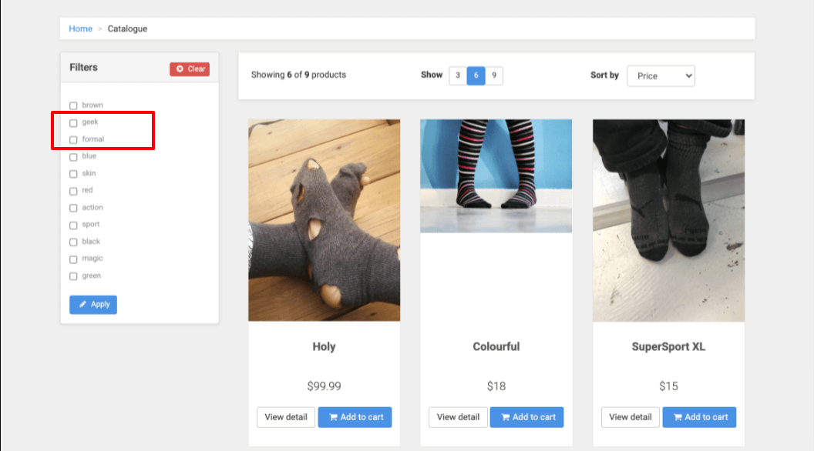Enable the brown filter checkbox
The image size is (814, 451).
coord(73,105)
